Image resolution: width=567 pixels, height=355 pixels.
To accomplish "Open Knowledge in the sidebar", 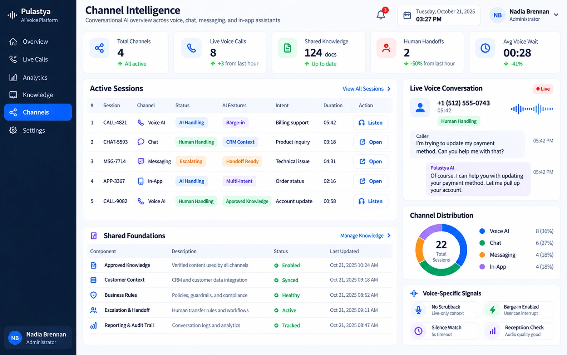I will point(38,95).
